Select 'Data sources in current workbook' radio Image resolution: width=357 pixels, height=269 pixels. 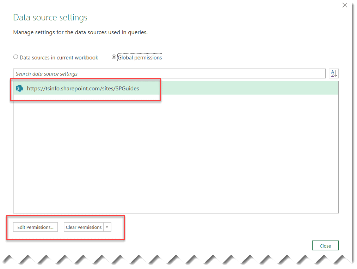click(x=16, y=57)
